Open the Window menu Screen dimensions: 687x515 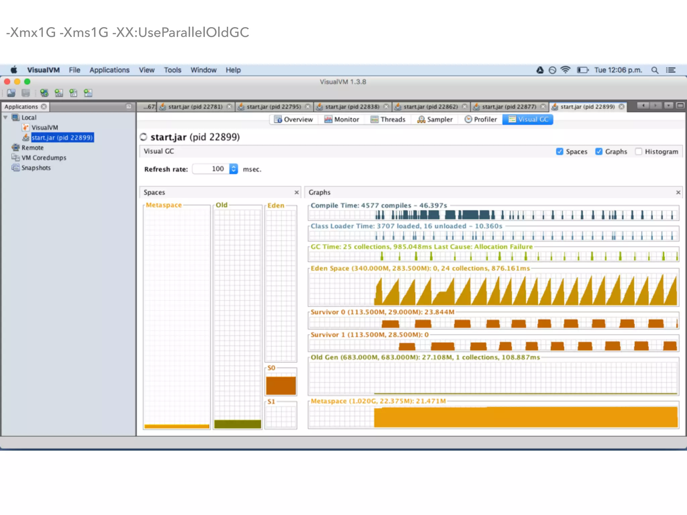(204, 70)
